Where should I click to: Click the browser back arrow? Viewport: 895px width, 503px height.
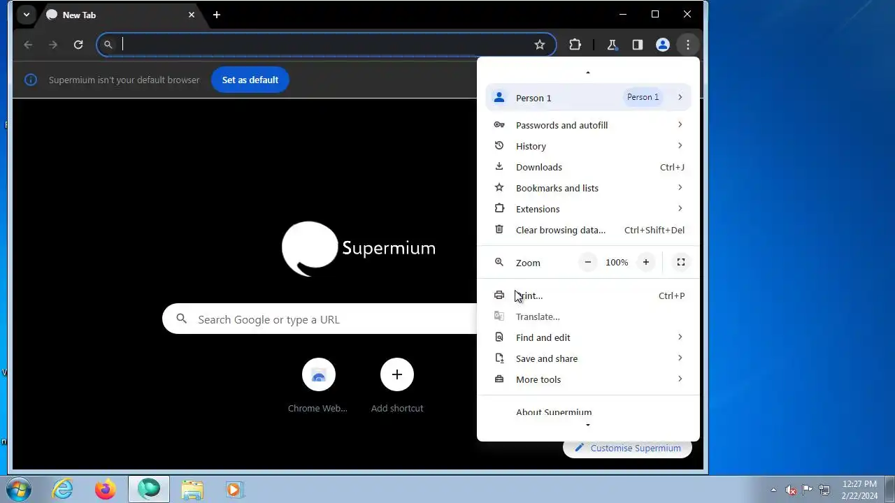28,45
